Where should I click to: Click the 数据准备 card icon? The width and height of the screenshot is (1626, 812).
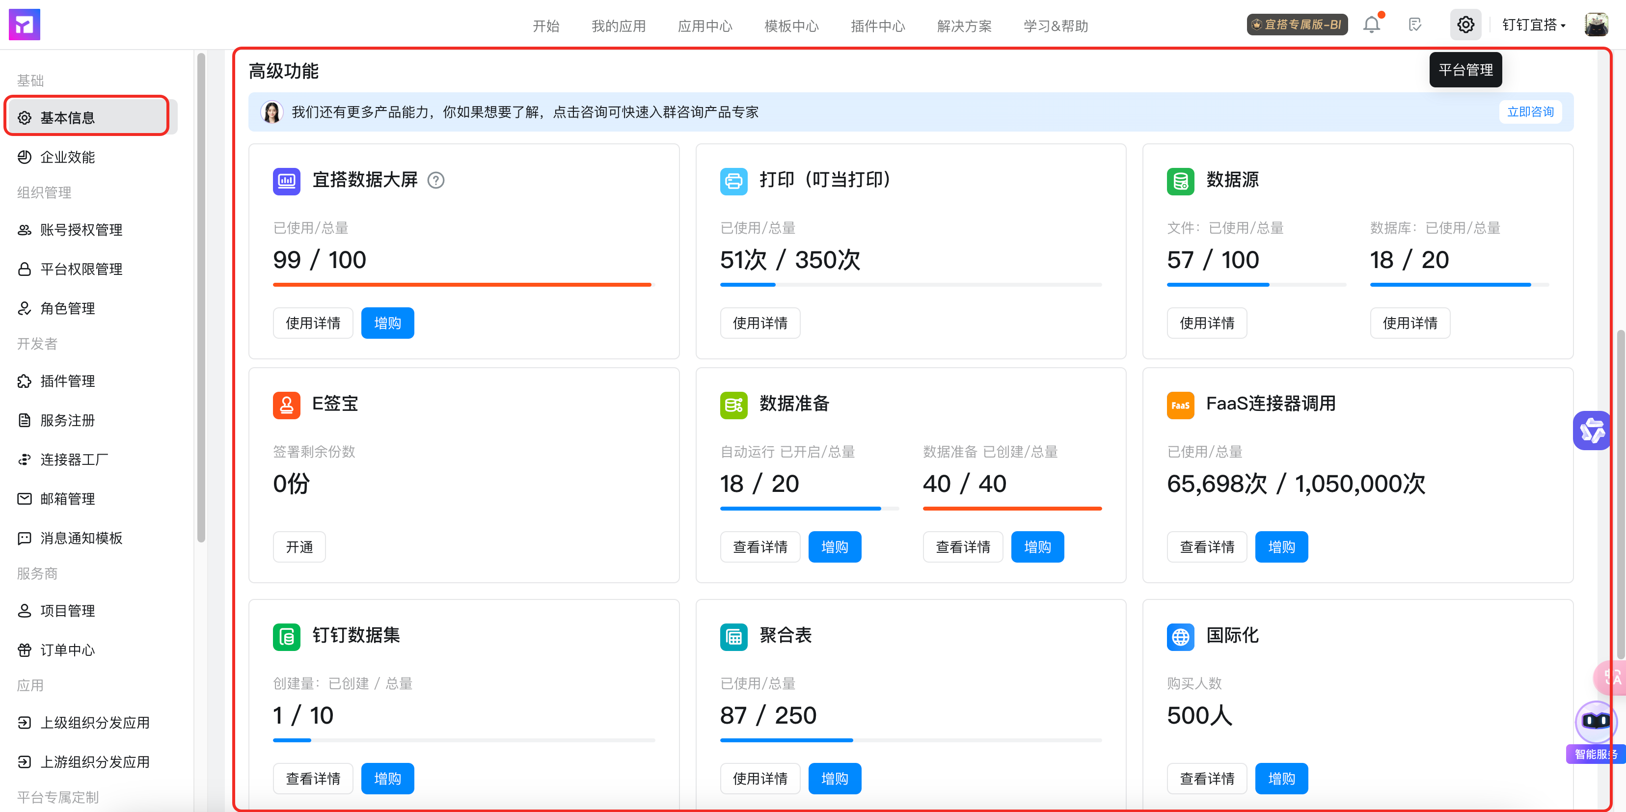click(x=733, y=405)
